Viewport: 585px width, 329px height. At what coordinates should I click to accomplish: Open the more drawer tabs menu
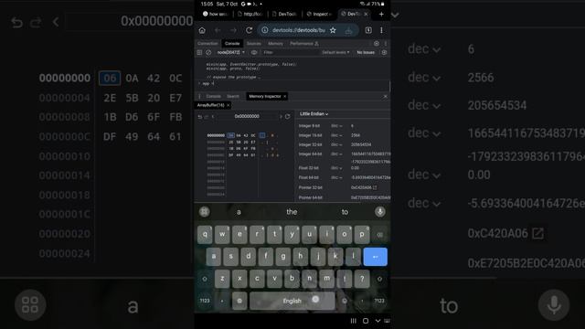pos(199,96)
